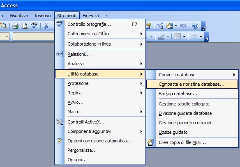This screenshot has width=240, height=167.
Task: Expand the Macro submenu
Action: [100, 112]
